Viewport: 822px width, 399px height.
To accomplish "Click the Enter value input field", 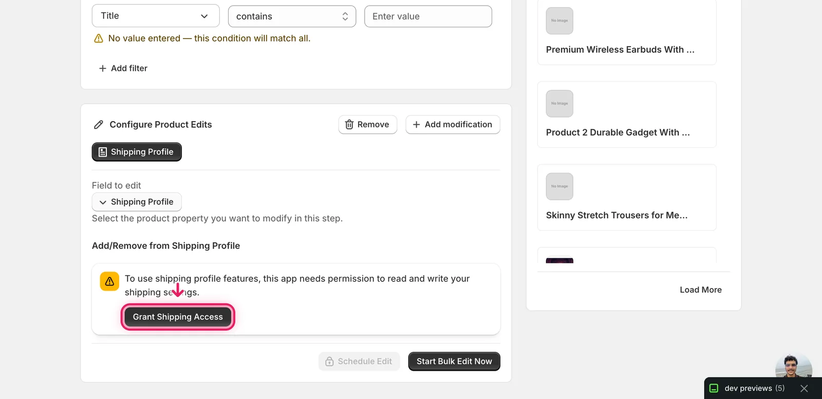I will [428, 16].
